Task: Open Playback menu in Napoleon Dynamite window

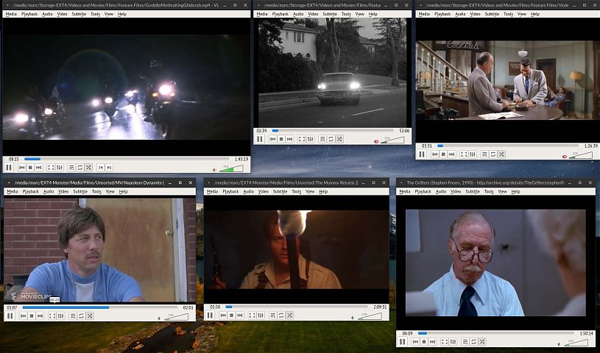Action: click(x=31, y=192)
